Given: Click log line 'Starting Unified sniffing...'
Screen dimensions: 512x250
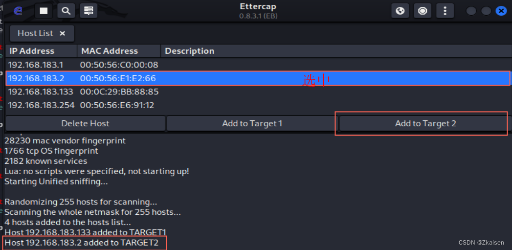Looking at the screenshot, I should click(56, 182).
